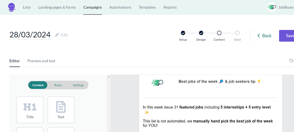The width and height of the screenshot is (294, 132).
Task: Click the Back chevron arrow
Action: [x=259, y=36]
